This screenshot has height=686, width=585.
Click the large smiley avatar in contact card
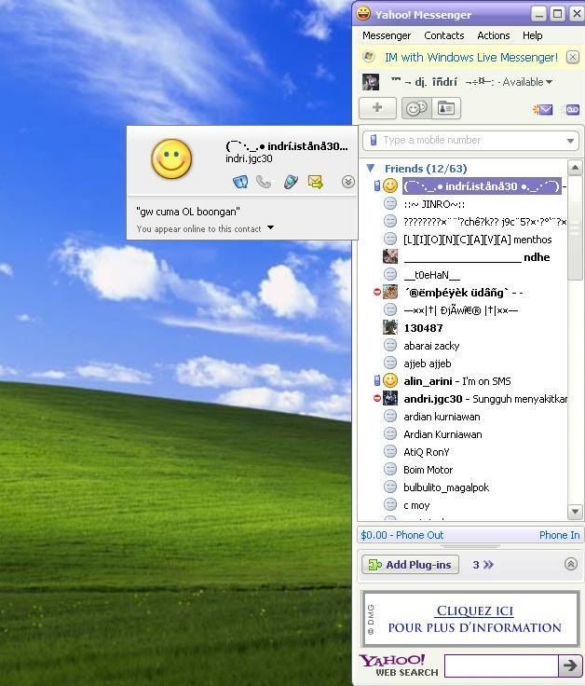click(x=171, y=158)
